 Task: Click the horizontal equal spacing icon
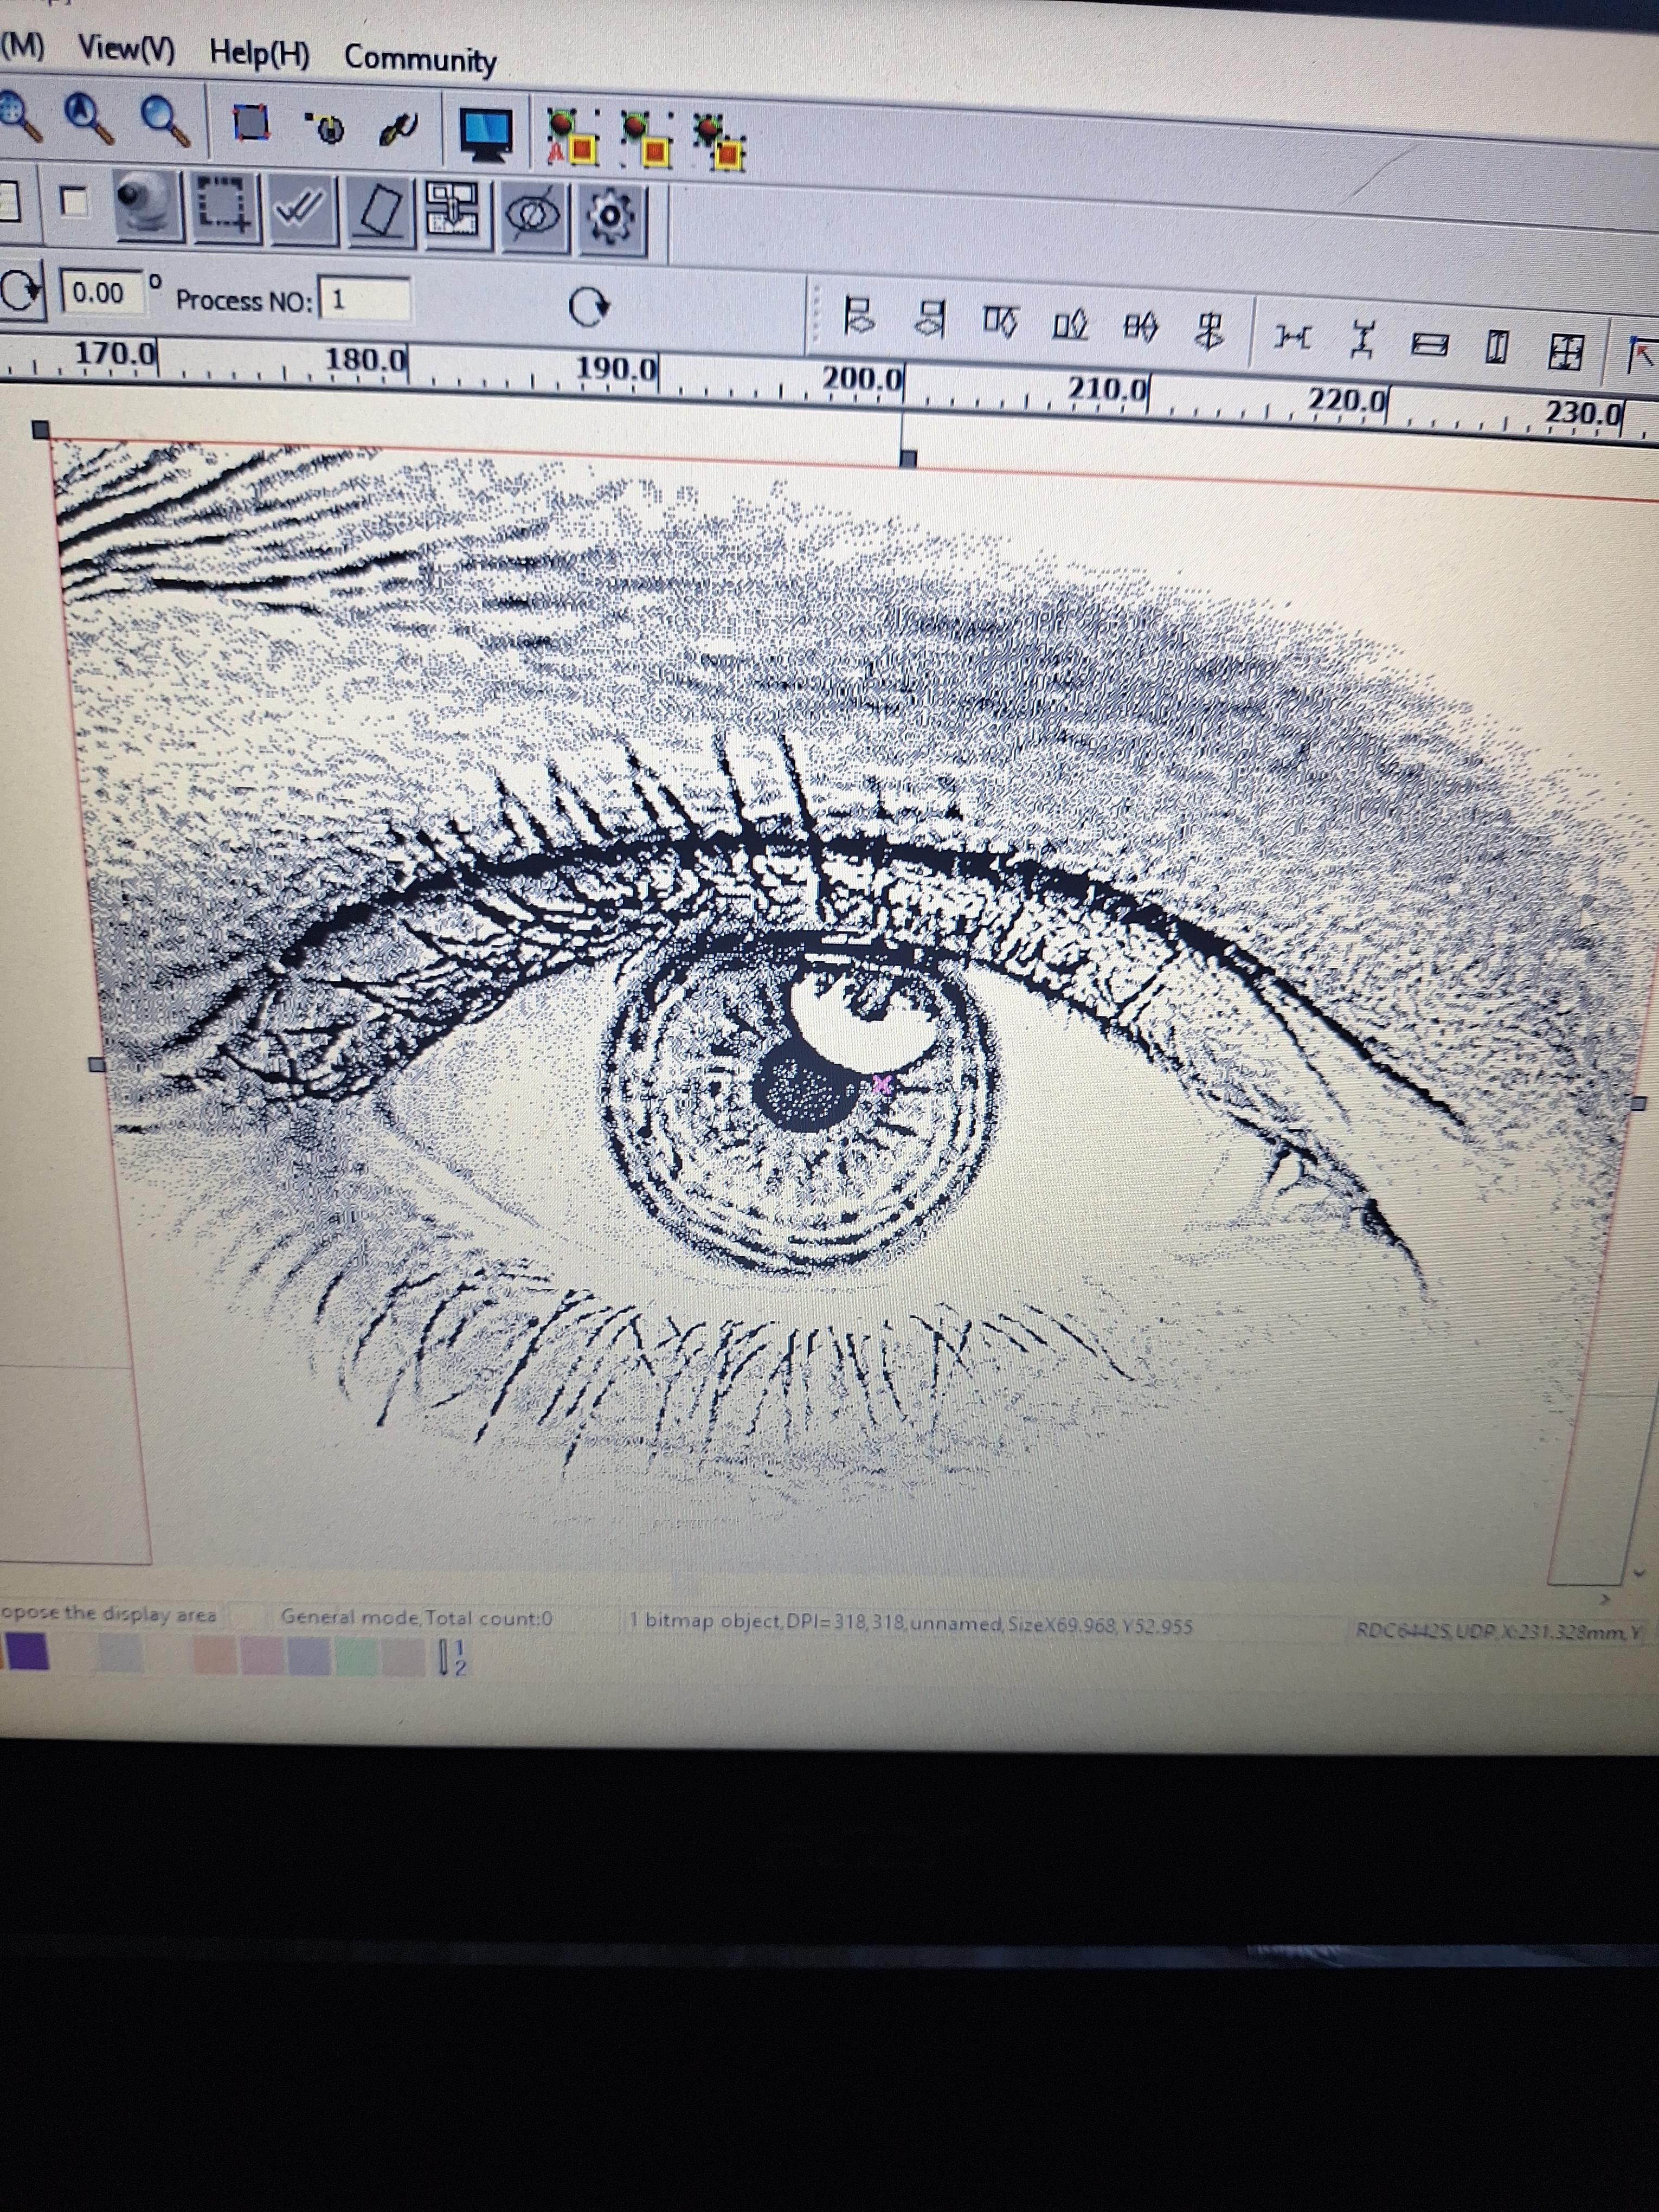click(x=1292, y=337)
